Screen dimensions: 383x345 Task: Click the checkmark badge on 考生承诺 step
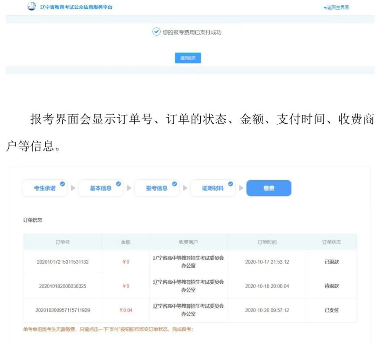point(62,184)
